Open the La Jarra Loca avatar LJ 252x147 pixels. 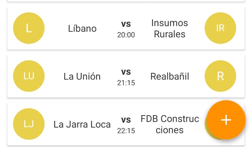29,124
